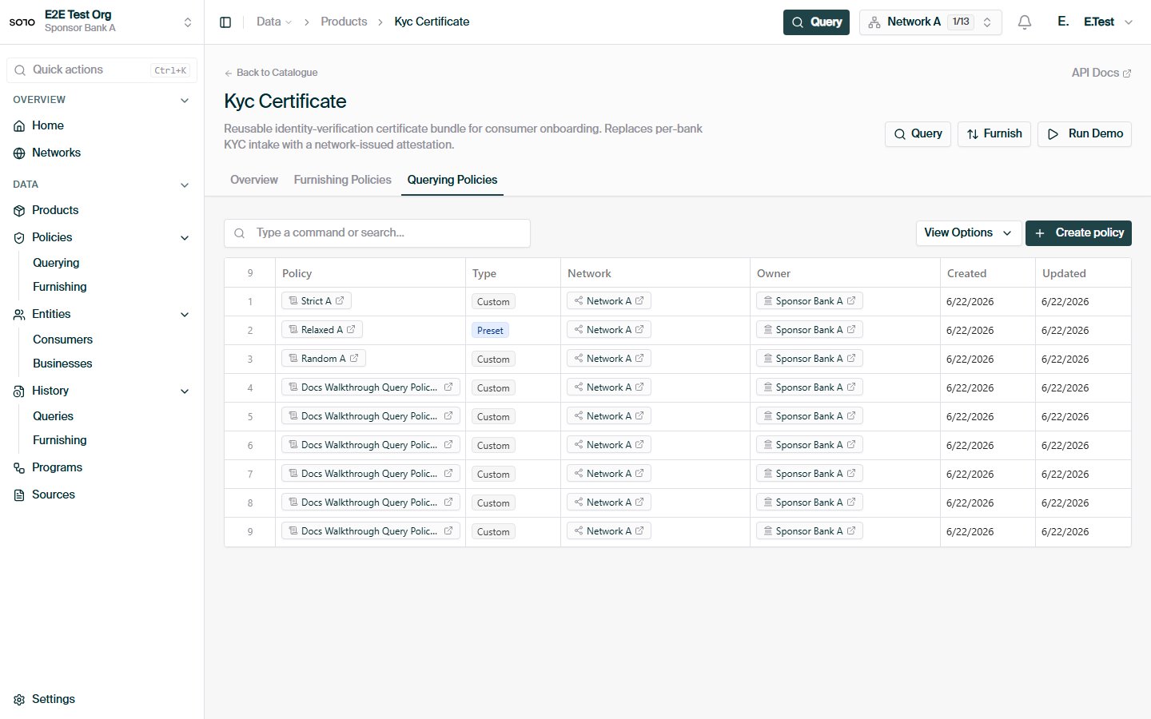Click the search magnifier icon in policy search
Image resolution: width=1151 pixels, height=719 pixels.
click(x=239, y=233)
